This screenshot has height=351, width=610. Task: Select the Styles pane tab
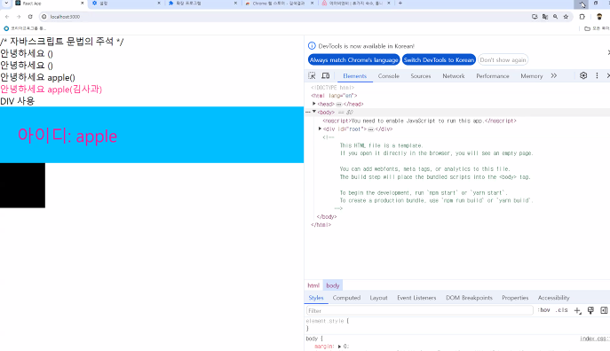click(316, 298)
